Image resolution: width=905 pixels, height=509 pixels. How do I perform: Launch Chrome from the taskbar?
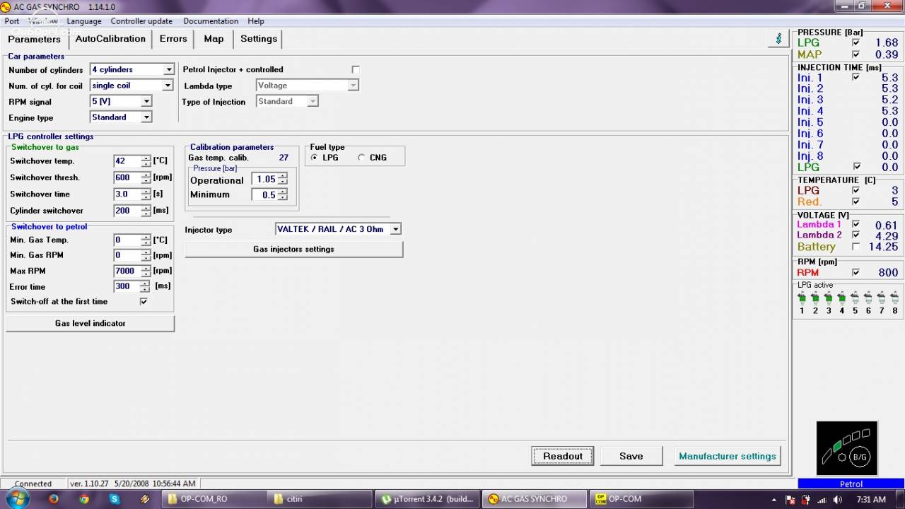pos(84,499)
